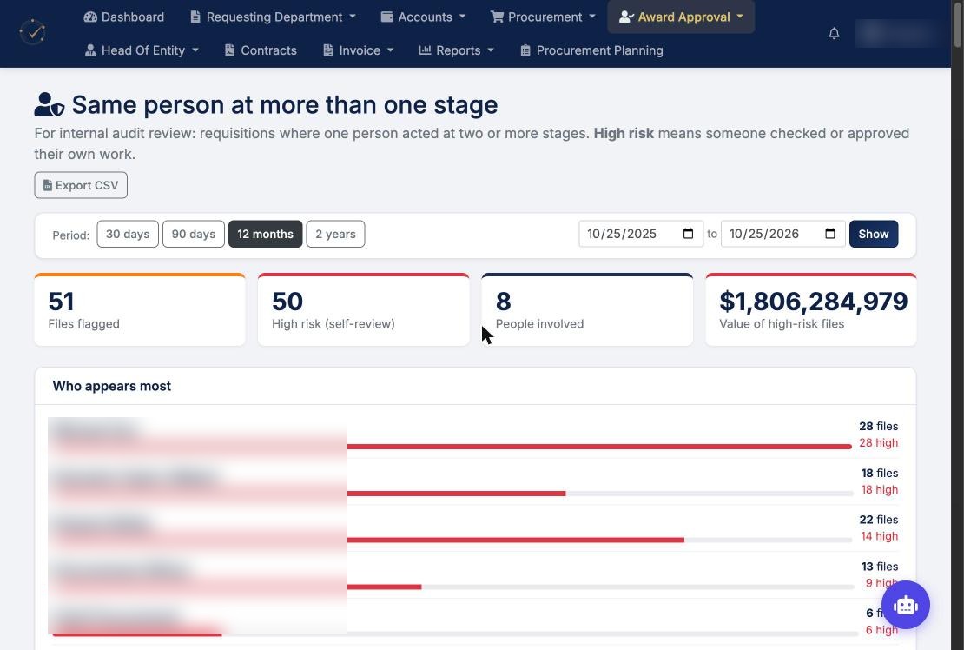The width and height of the screenshot is (964, 650).
Task: Click the Contracts document icon
Action: pyautogui.click(x=229, y=50)
